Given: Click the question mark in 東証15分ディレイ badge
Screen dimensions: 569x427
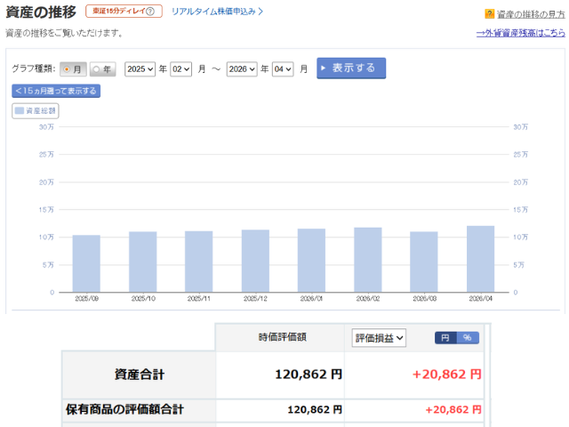Looking at the screenshot, I should [x=149, y=12].
